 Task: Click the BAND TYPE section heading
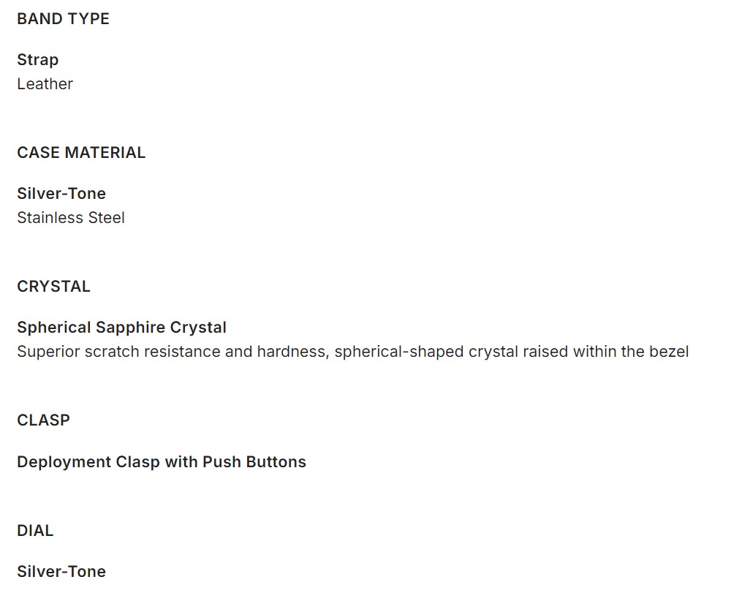[63, 19]
